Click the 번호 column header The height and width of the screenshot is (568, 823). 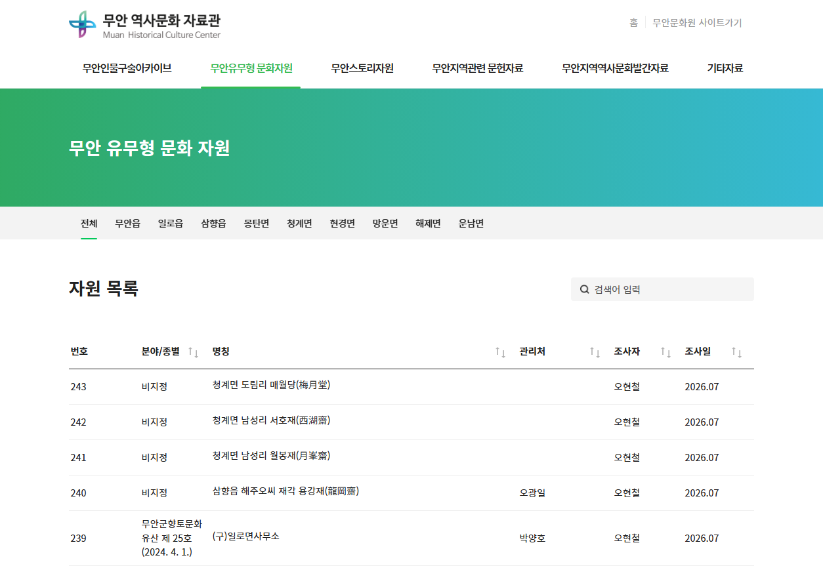(x=79, y=352)
